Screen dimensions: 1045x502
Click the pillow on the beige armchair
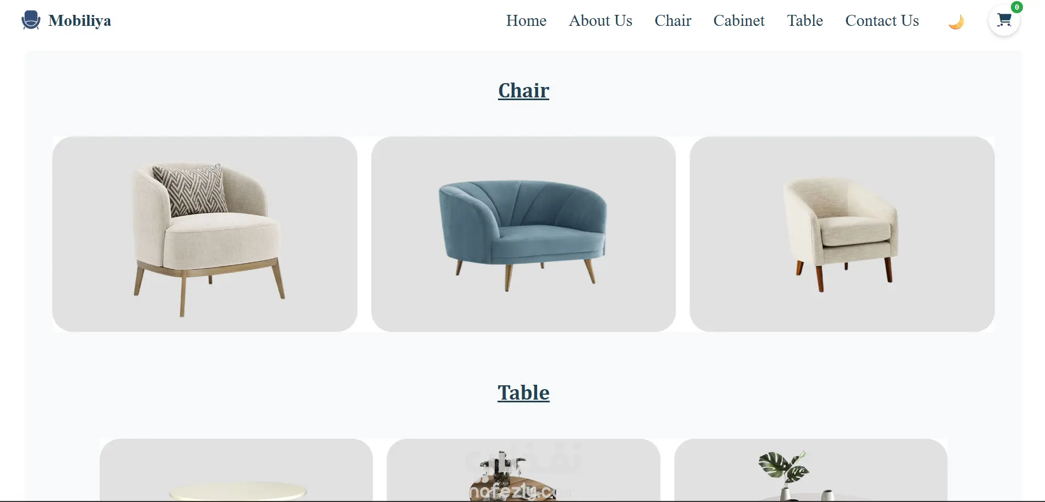191,189
